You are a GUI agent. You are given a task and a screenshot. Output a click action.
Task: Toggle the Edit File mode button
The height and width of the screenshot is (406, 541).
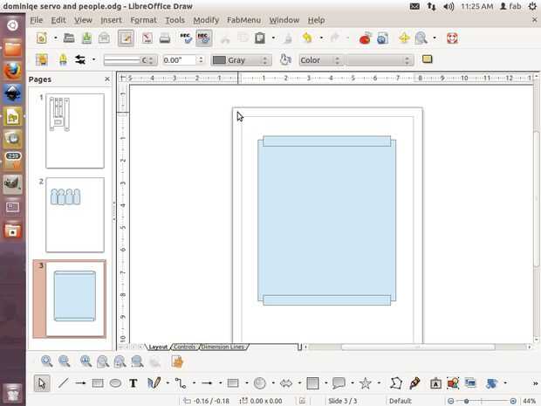pyautogui.click(x=126, y=38)
